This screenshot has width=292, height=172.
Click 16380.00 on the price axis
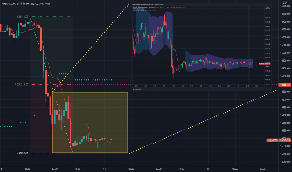coord(285,29)
